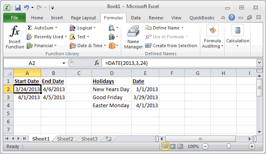Click fx button beside formula bar

[97, 63]
